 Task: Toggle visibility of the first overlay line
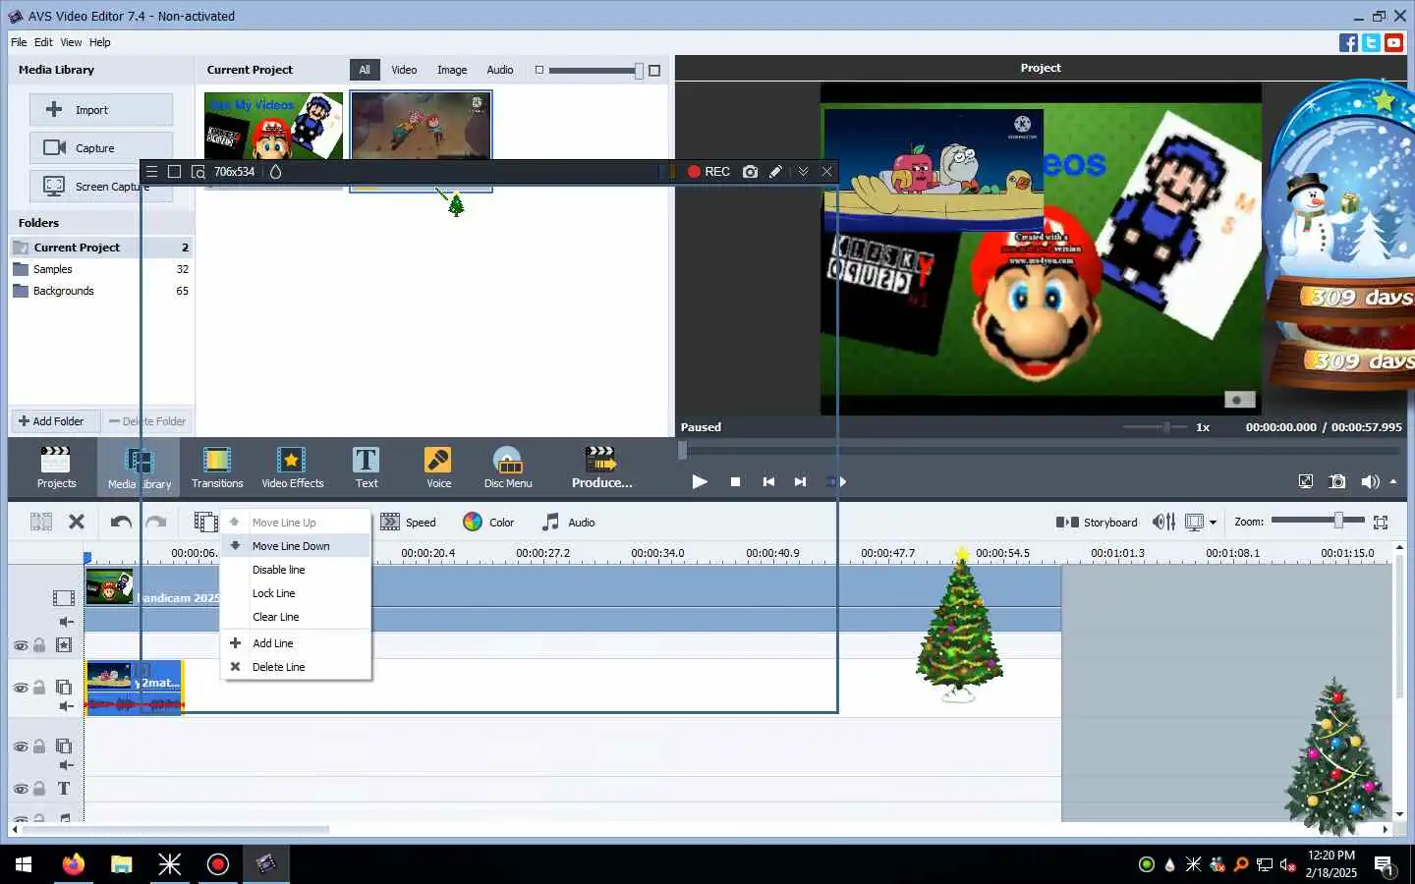[20, 688]
